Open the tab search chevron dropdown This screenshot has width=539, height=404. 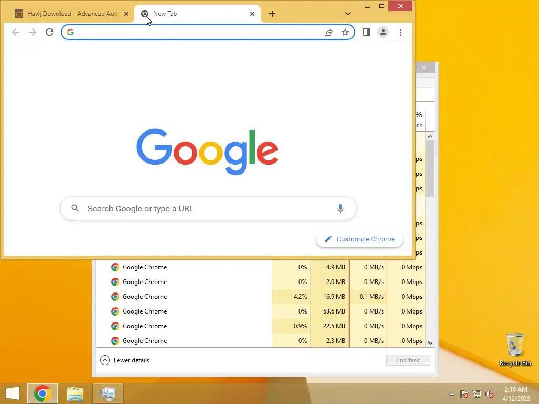(x=348, y=14)
